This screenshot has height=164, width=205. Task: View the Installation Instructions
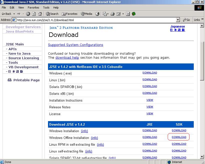click(x=150, y=100)
